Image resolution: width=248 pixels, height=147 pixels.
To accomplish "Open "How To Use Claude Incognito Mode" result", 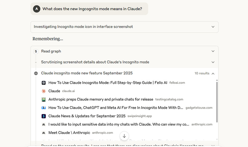I will pyautogui.click(x=108, y=83).
